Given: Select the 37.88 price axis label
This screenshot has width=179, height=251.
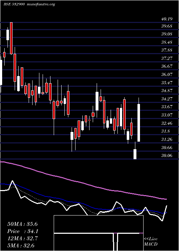Looking at the screenshot, I should point(167,50).
